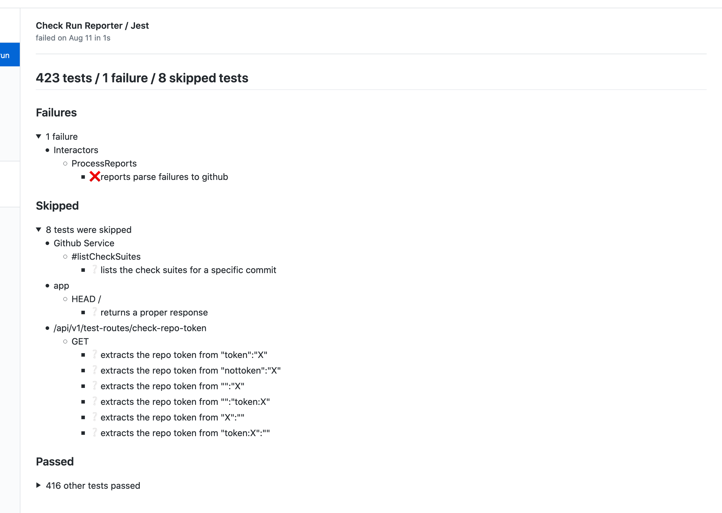The height and width of the screenshot is (513, 722).
Task: Click skipped icon beside "X":"" test
Action: (95, 417)
